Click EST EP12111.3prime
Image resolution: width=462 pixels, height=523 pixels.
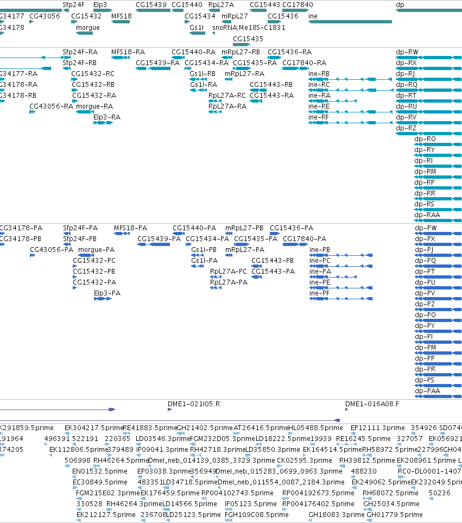click(378, 428)
